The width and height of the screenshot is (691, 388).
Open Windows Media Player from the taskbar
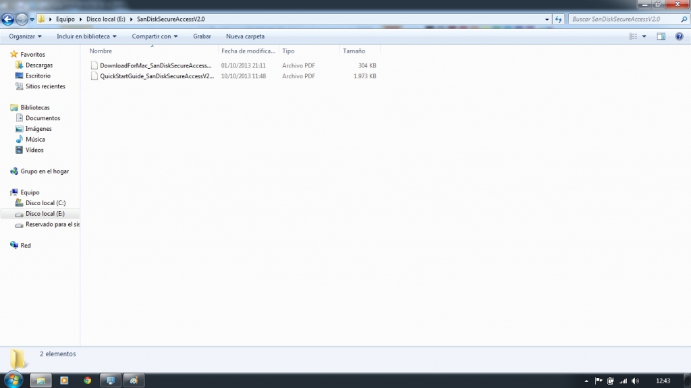[64, 381]
